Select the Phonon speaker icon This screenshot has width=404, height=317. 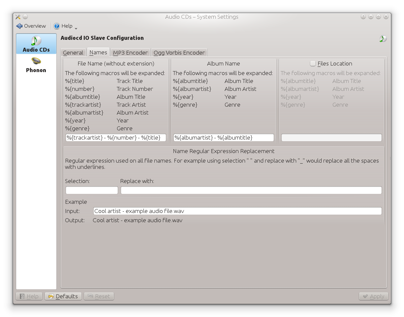pos(36,61)
